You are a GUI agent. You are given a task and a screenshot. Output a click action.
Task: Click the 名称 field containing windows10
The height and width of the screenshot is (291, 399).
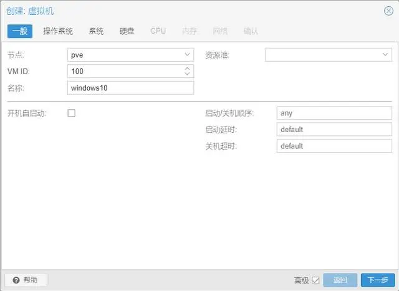click(x=130, y=88)
